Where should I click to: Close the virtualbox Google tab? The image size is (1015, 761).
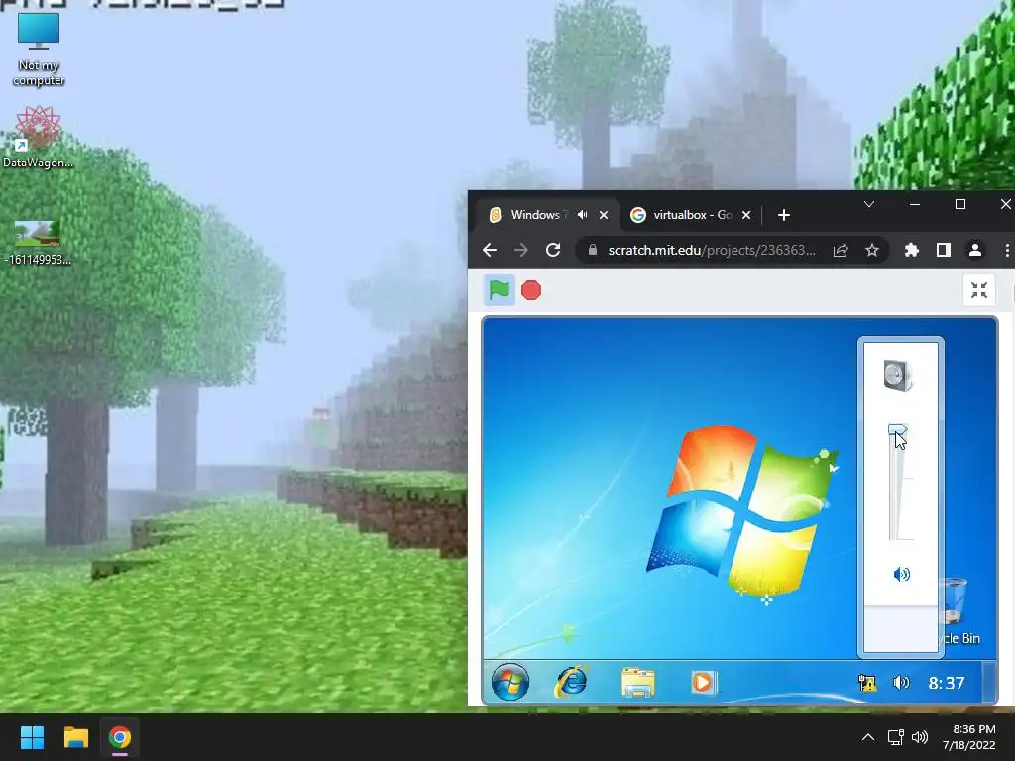coord(745,215)
